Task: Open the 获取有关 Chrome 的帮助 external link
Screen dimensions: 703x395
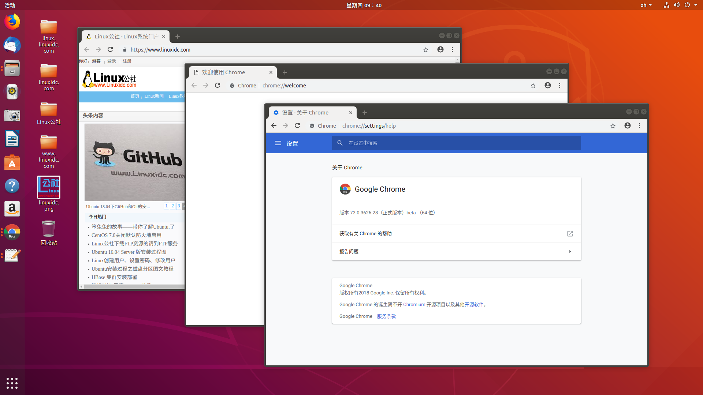Action: tap(570, 233)
